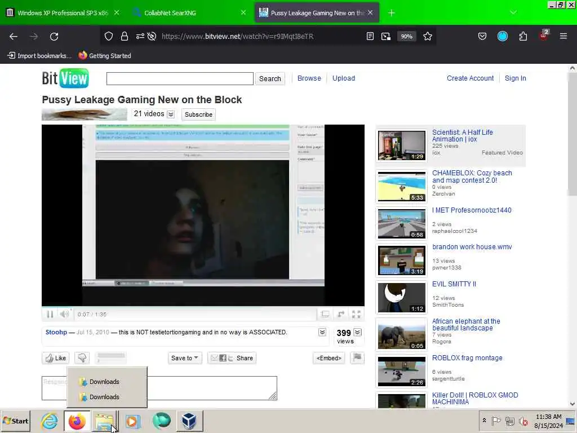
Task: Open the Scientist: A Half Life Animation thumbnail
Action: point(401,145)
